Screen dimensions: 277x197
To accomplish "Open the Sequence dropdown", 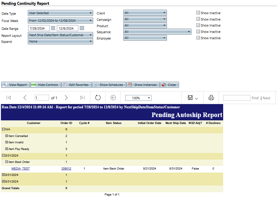I will pos(157,32).
